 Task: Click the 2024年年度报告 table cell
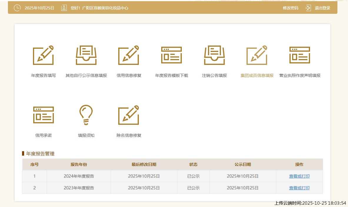79,176
